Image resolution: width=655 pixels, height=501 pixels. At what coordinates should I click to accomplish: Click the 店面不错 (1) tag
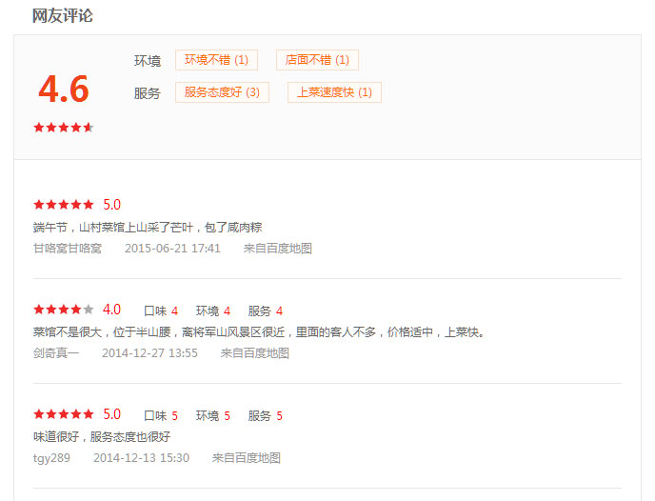317,60
